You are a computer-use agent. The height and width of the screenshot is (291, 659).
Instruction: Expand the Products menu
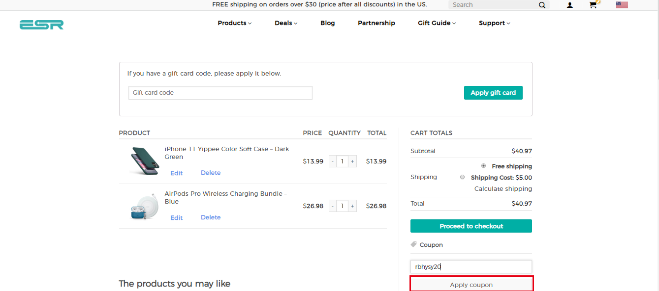(235, 23)
